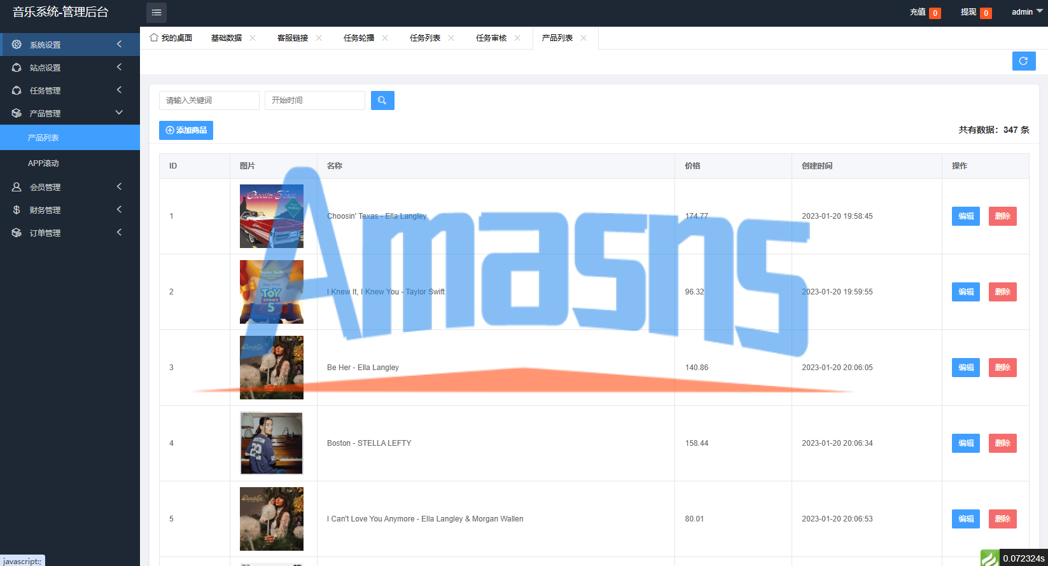Switch to the 任务审核 tab
1048x566 pixels.
pos(491,38)
